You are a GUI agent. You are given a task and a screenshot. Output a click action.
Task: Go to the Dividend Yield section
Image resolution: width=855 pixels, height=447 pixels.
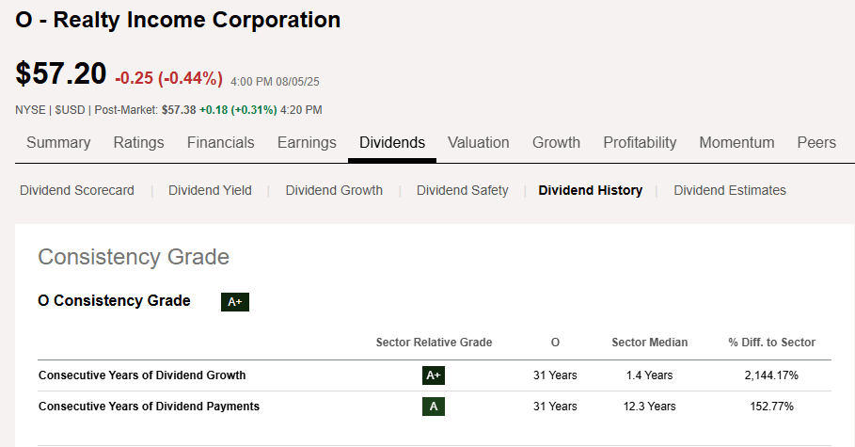click(x=210, y=190)
